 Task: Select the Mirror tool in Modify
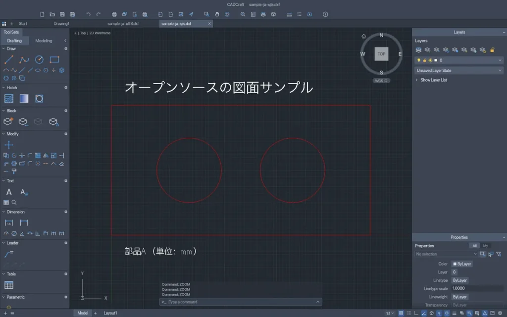tap(46, 156)
